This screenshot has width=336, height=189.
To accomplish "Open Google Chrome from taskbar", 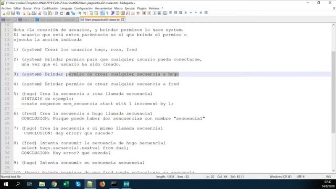I will (54, 184).
